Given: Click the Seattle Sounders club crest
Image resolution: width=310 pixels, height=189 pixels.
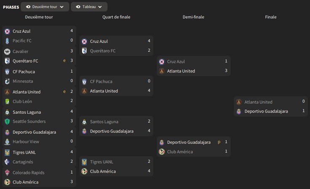Looking at the screenshot, I should tap(7, 121).
